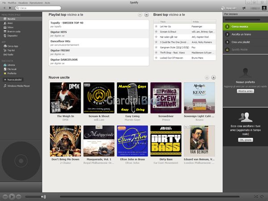Star the I Could Be The One track

click(x=156, y=42)
